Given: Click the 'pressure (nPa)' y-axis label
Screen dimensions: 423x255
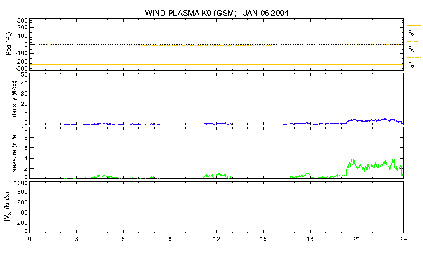Looking at the screenshot, I should coord(14,153).
